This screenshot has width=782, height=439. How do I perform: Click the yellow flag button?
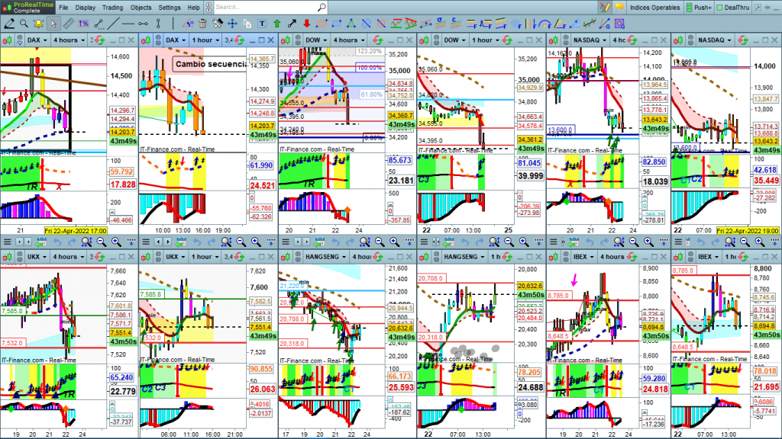tap(620, 7)
